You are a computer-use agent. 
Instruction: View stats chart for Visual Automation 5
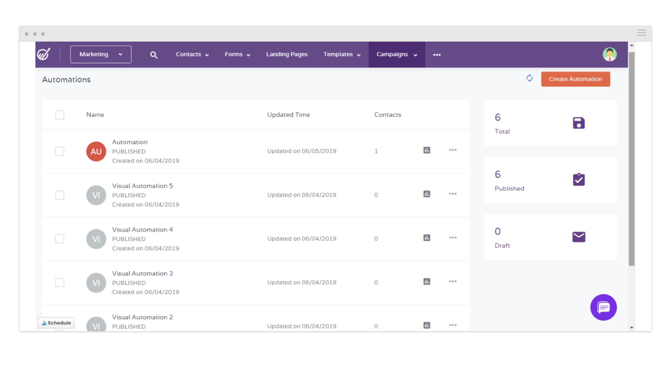pos(427,194)
